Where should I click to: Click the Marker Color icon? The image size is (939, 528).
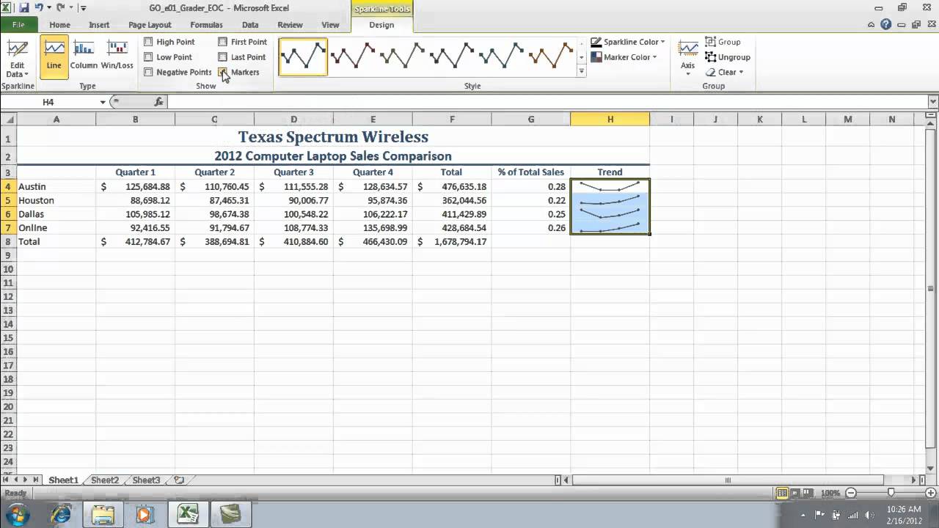(x=596, y=57)
